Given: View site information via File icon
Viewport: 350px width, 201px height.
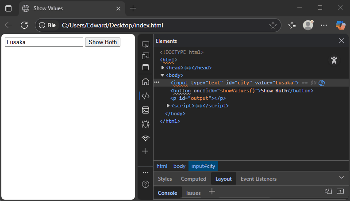Looking at the screenshot, I should pyautogui.click(x=47, y=25).
